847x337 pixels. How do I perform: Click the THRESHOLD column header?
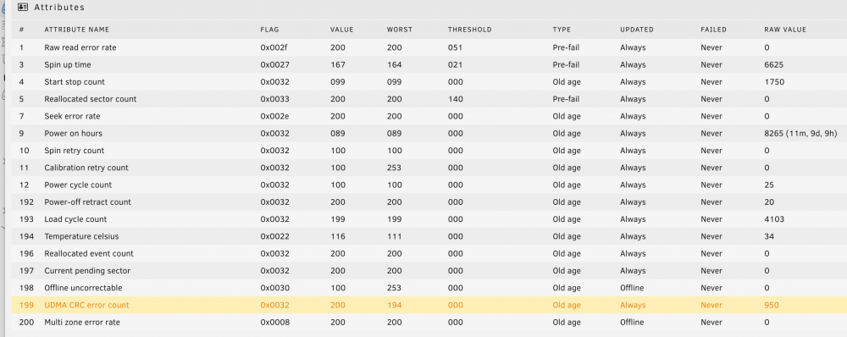[469, 30]
